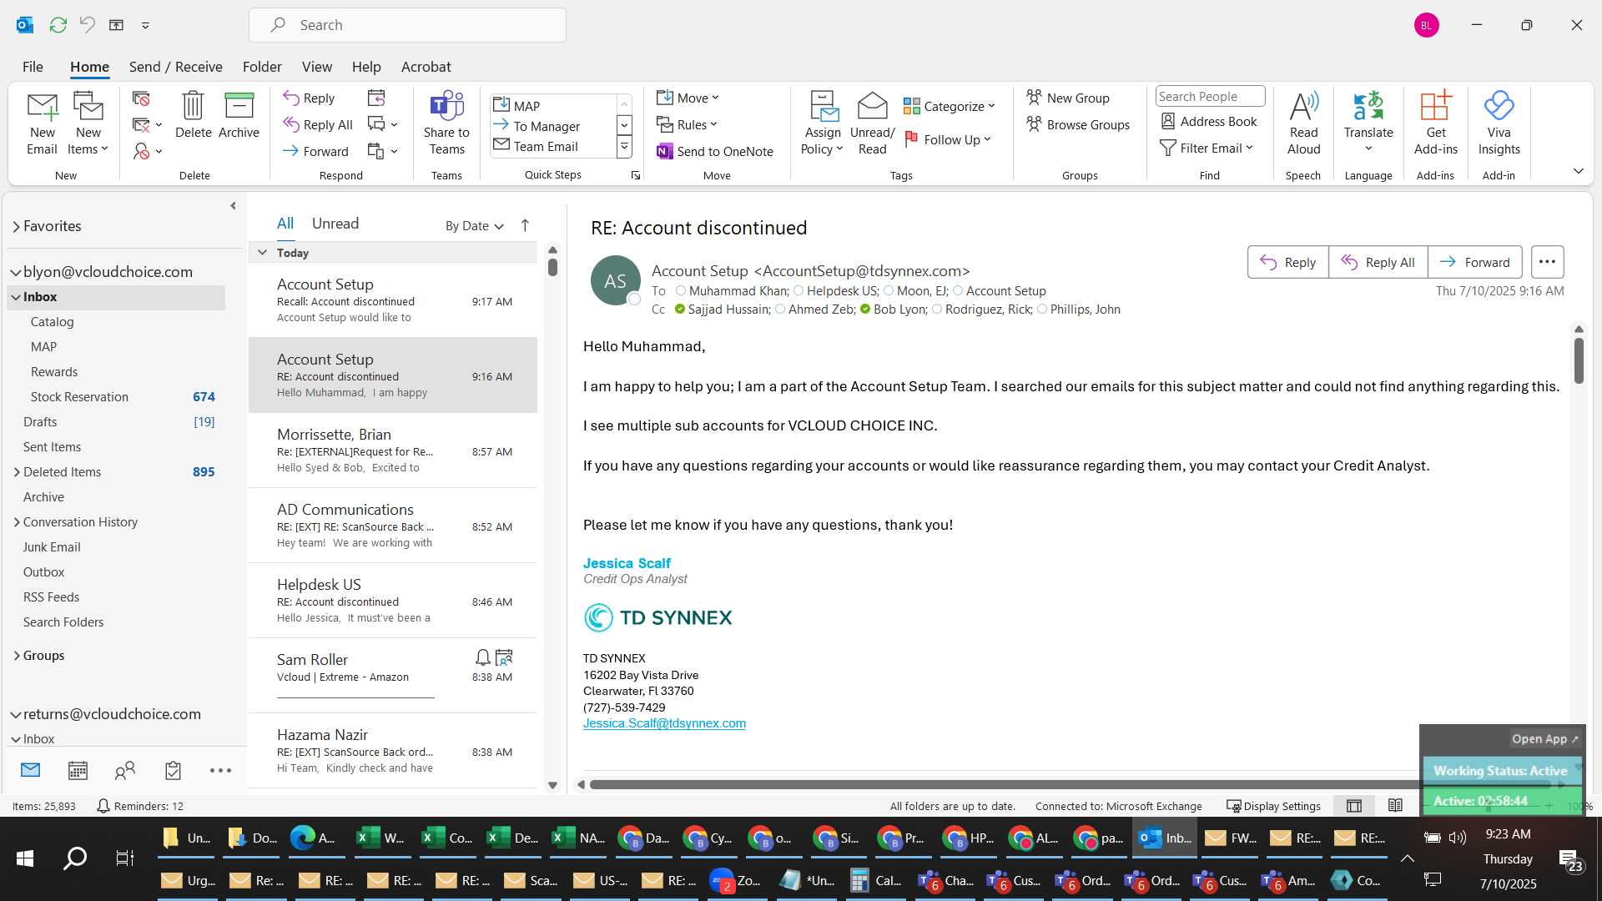The width and height of the screenshot is (1602, 901).
Task: Expand the Favorites section
Action: click(16, 226)
